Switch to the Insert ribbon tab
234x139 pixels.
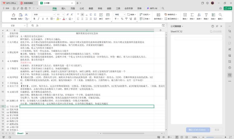coord(64,8)
